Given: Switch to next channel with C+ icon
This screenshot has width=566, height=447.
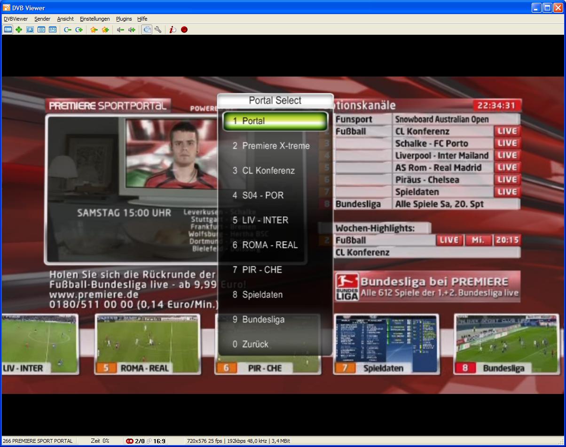Looking at the screenshot, I should click(79, 30).
